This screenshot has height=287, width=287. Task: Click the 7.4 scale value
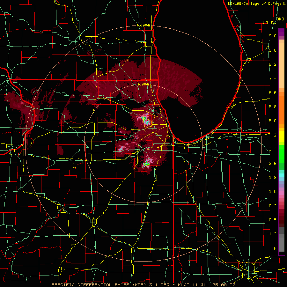[273, 78]
